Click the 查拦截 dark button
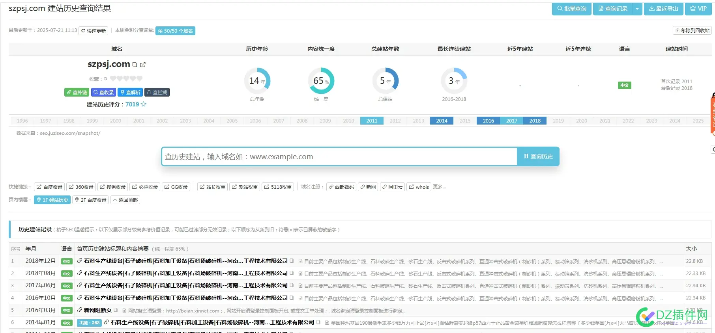This screenshot has width=715, height=333. pyautogui.click(x=157, y=92)
